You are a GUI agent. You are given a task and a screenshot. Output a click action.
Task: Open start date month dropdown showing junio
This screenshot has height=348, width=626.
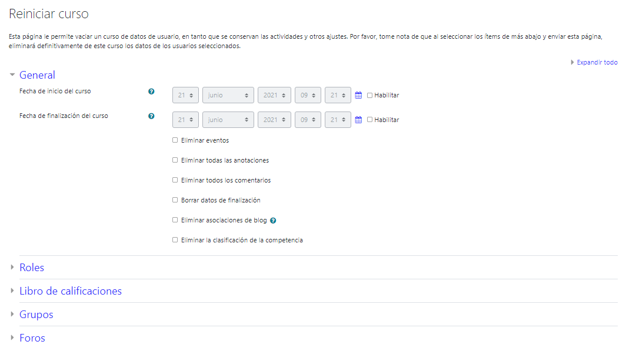point(228,95)
